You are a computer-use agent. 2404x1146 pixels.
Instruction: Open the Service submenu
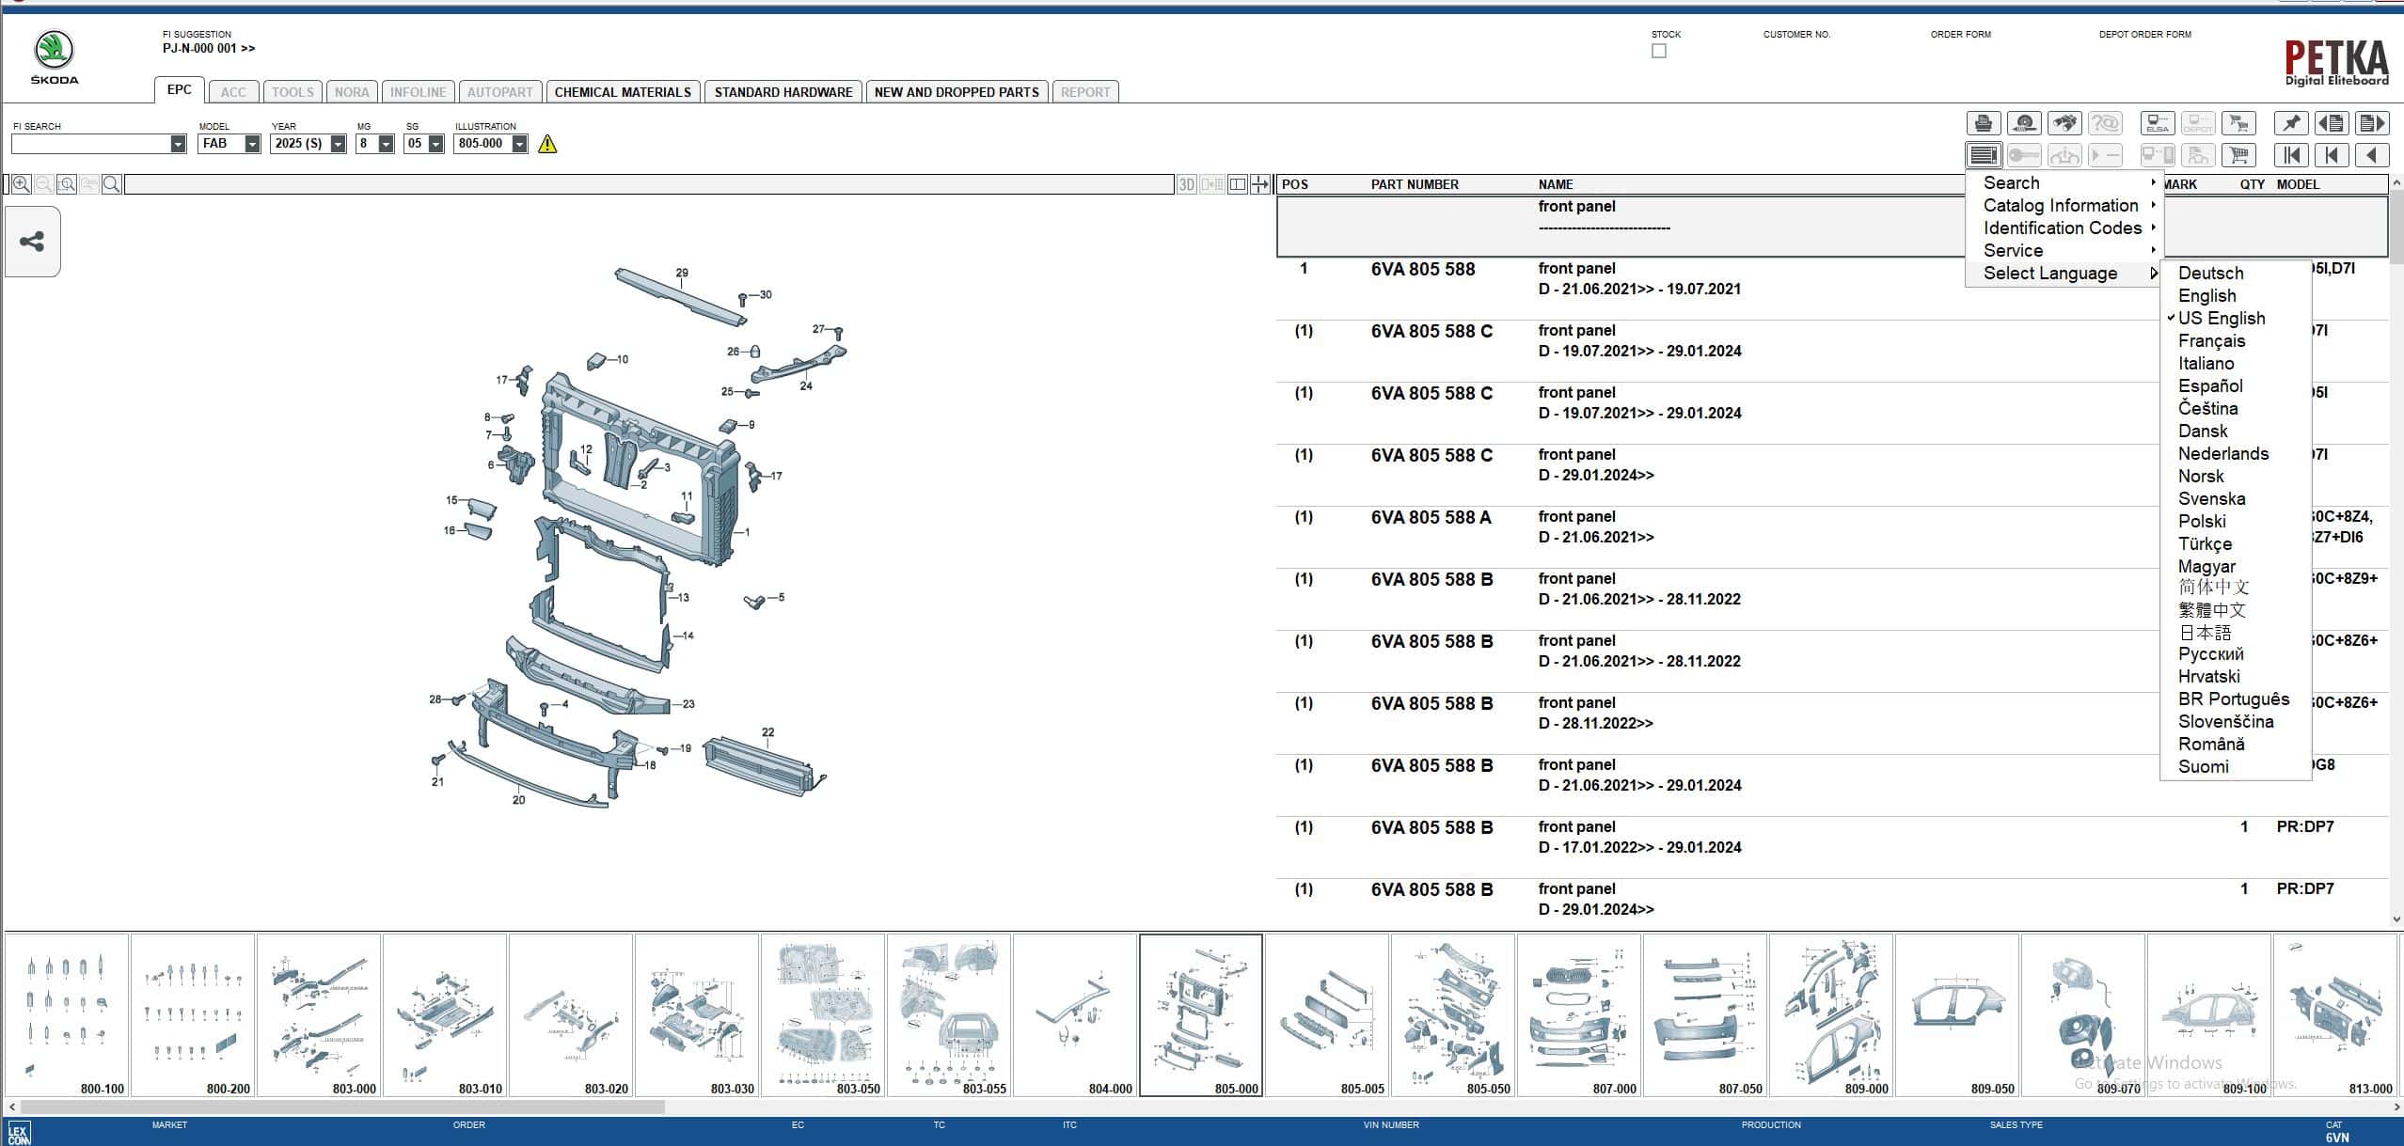(x=2065, y=251)
